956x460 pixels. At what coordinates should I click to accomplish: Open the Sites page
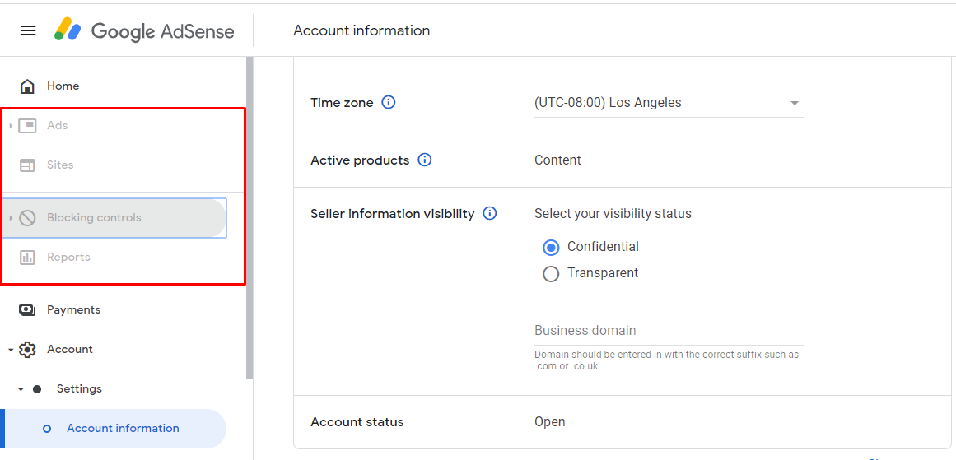pyautogui.click(x=60, y=165)
